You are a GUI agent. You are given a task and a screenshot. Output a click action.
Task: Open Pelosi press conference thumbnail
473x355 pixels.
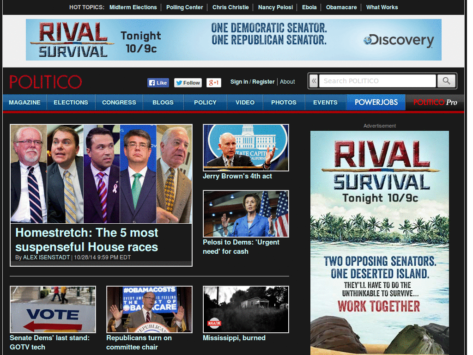pyautogui.click(x=246, y=214)
